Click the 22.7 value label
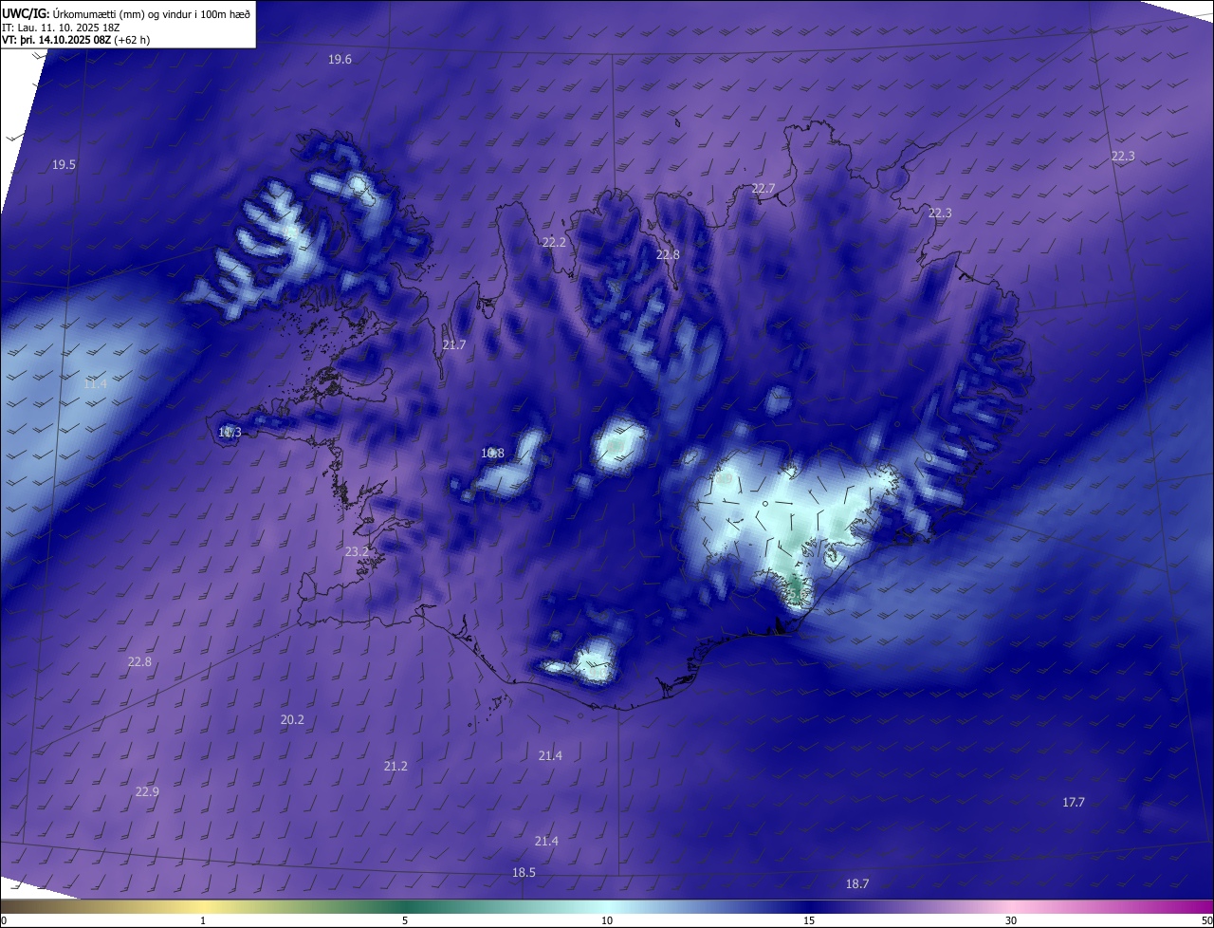1214x928 pixels. (763, 188)
